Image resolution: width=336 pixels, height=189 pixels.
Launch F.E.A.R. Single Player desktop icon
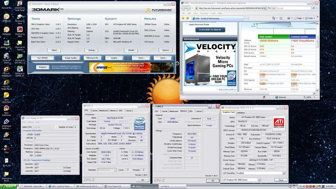tap(7, 85)
